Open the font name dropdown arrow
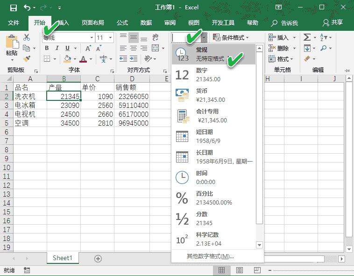The image size is (354, 276). (92, 38)
